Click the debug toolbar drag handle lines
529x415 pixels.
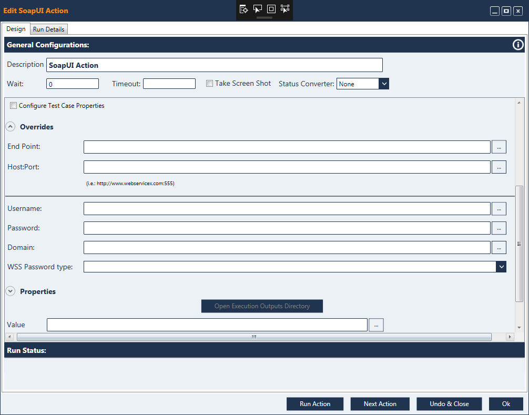264,17
